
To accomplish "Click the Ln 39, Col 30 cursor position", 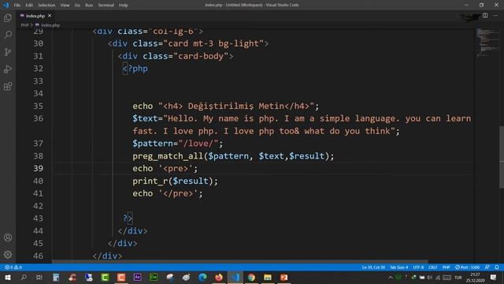I will coord(373,267).
